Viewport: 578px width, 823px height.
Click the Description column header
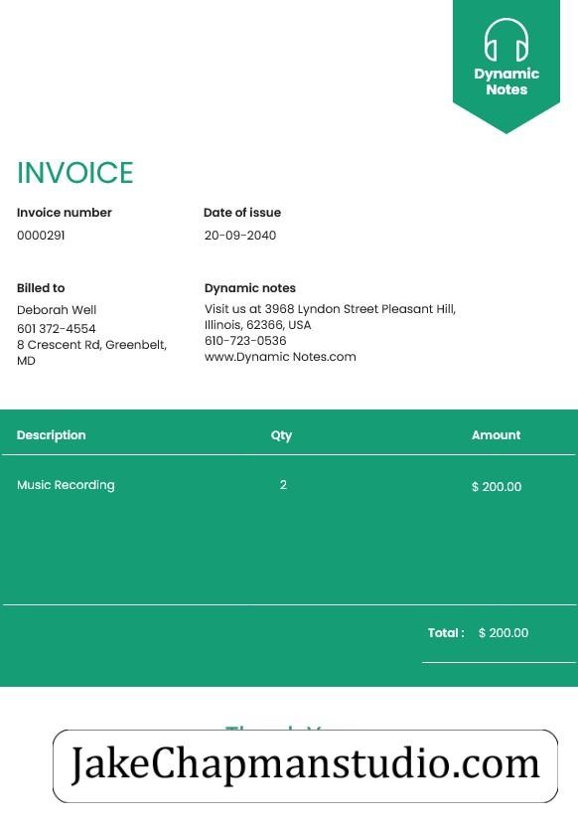(x=52, y=435)
